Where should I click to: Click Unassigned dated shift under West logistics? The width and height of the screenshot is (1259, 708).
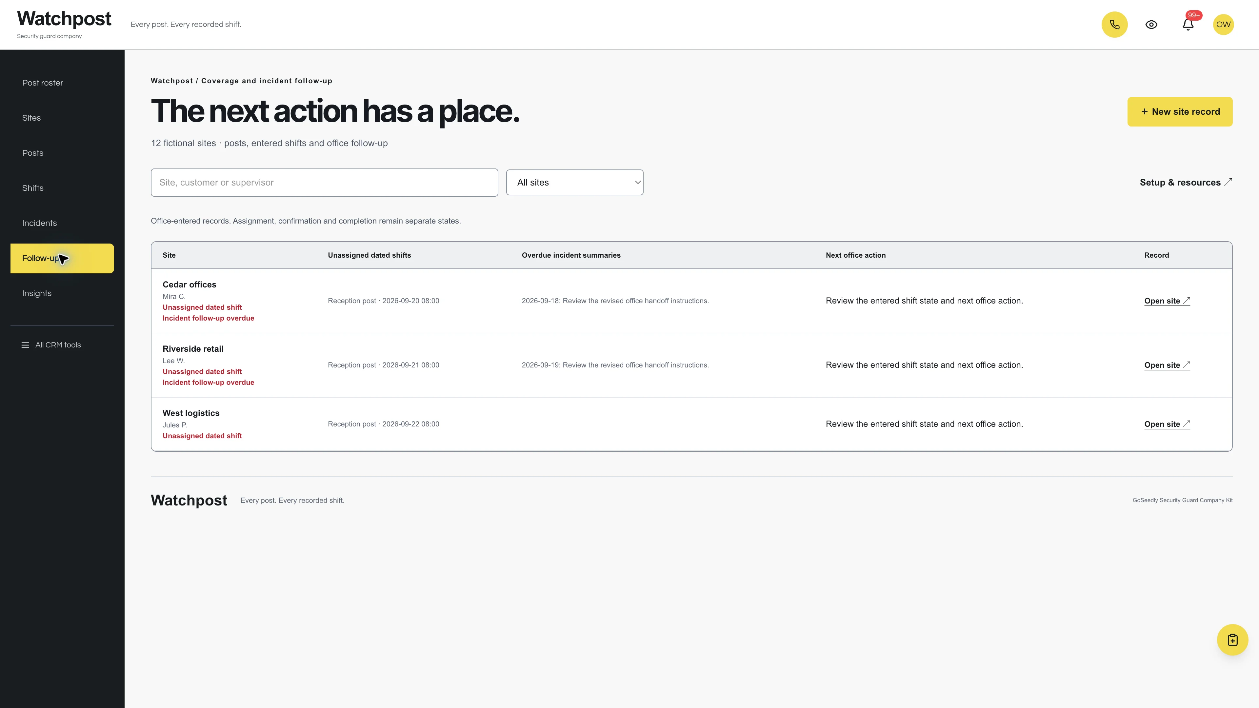202,436
